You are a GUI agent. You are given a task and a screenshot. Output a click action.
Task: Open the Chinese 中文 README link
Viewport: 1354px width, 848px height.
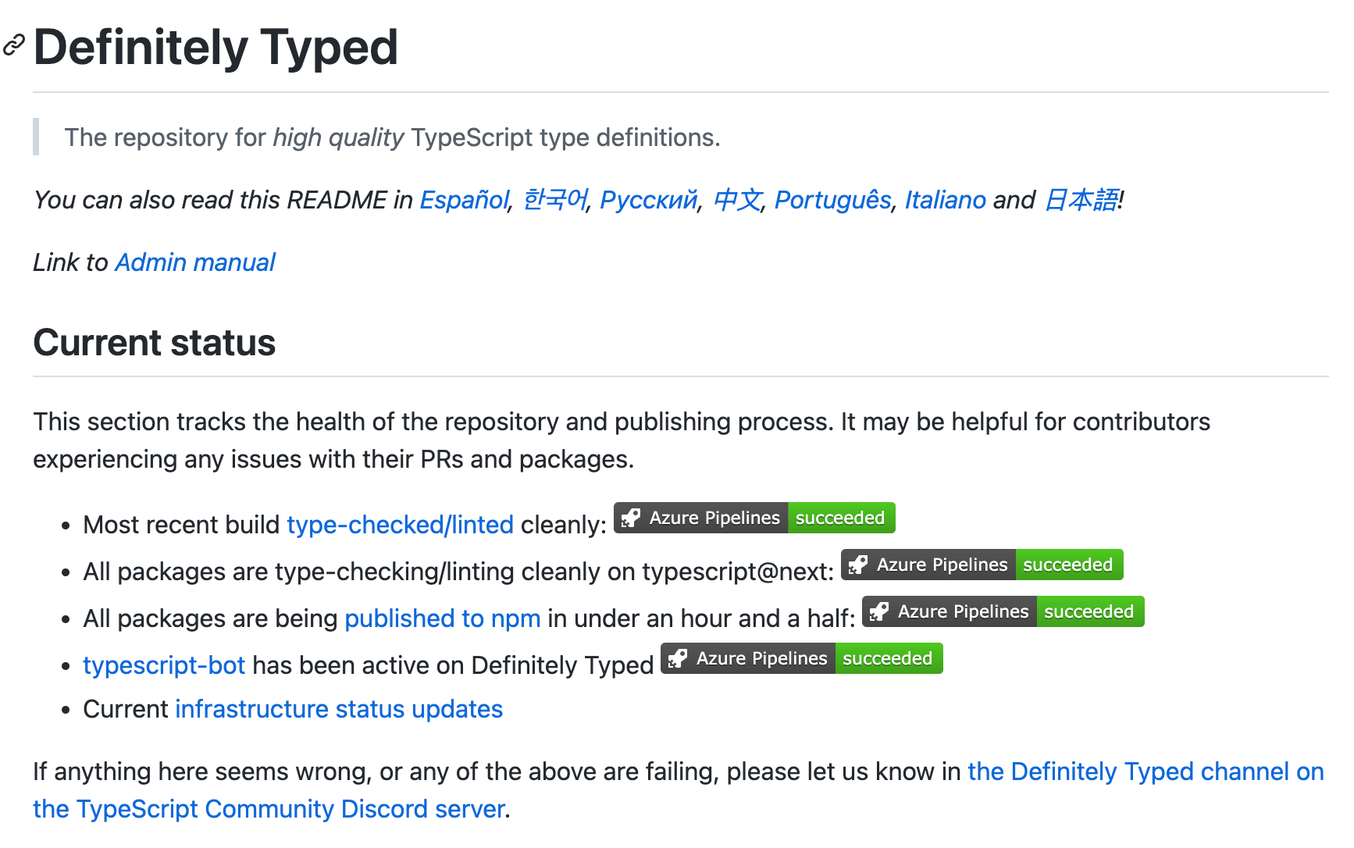click(737, 200)
